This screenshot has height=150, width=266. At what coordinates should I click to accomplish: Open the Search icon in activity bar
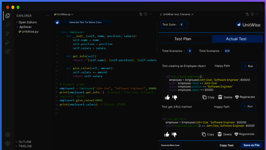pyautogui.click(x=8, y=24)
